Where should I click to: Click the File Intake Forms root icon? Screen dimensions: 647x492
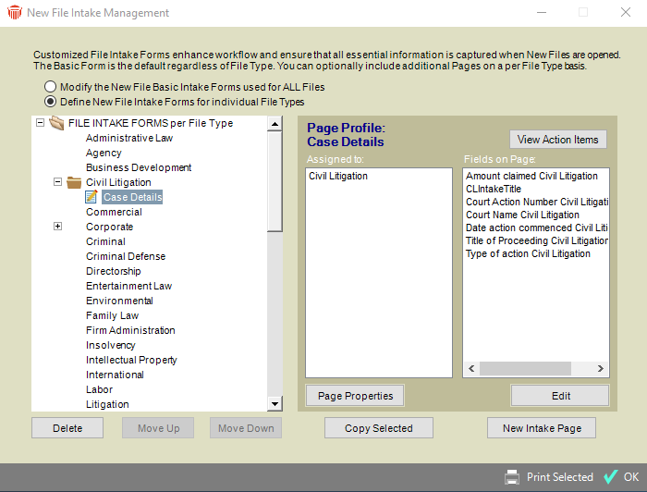(x=56, y=123)
